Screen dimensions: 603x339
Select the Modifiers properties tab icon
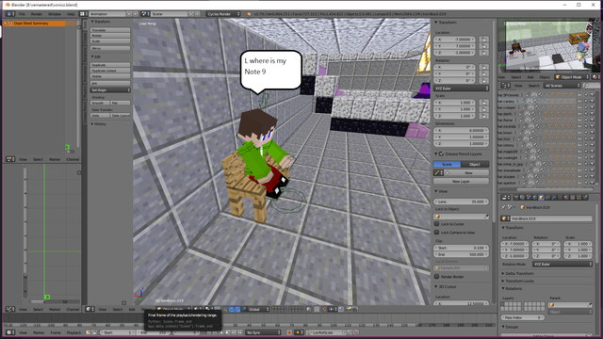pos(554,198)
